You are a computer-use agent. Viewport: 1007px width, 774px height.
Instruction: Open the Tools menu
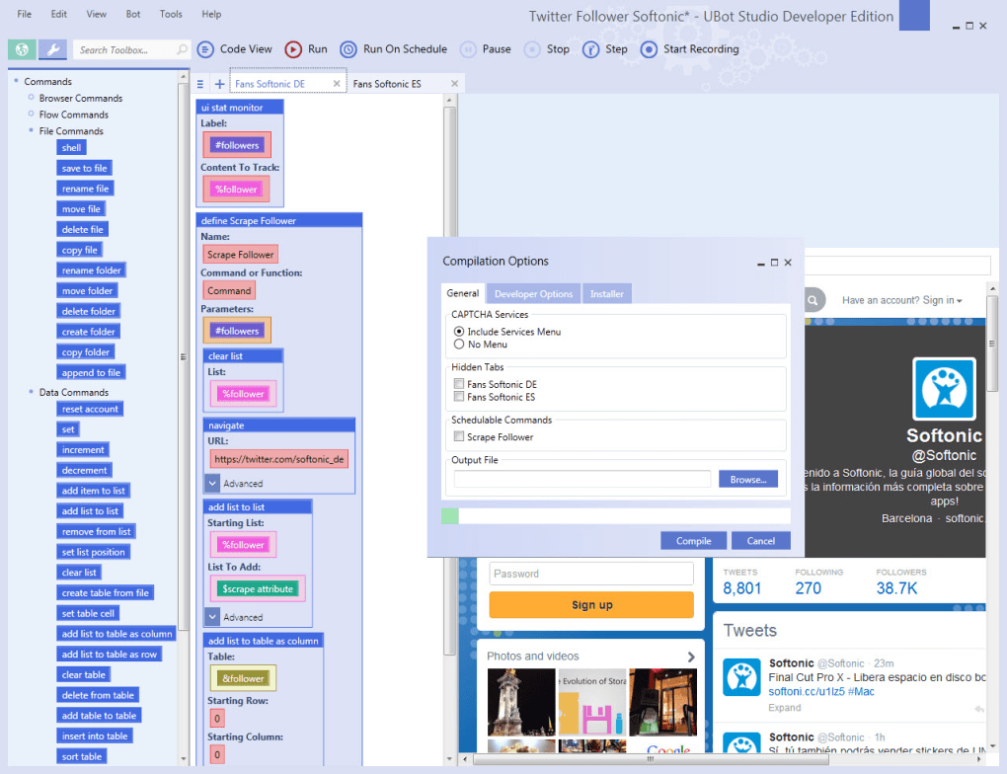pyautogui.click(x=171, y=14)
